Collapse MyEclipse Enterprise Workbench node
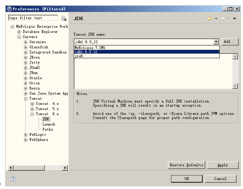The image size is (243, 189). tap(12, 27)
